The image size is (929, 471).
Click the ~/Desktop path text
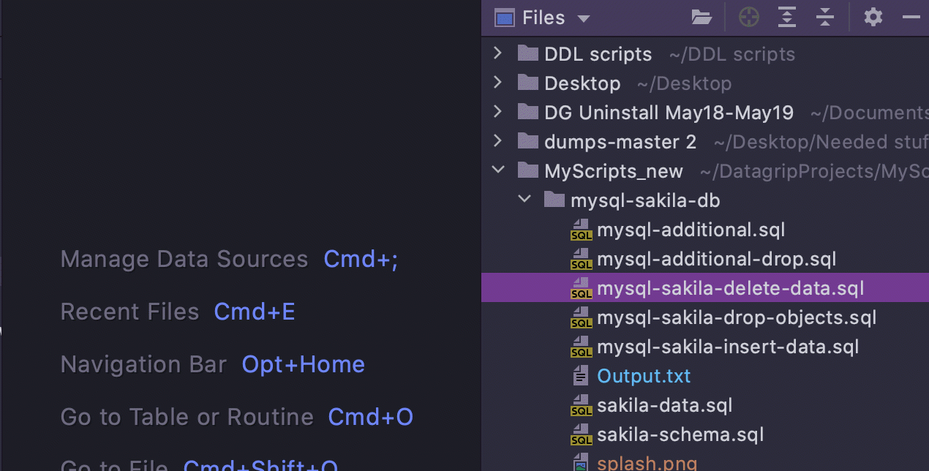(685, 83)
